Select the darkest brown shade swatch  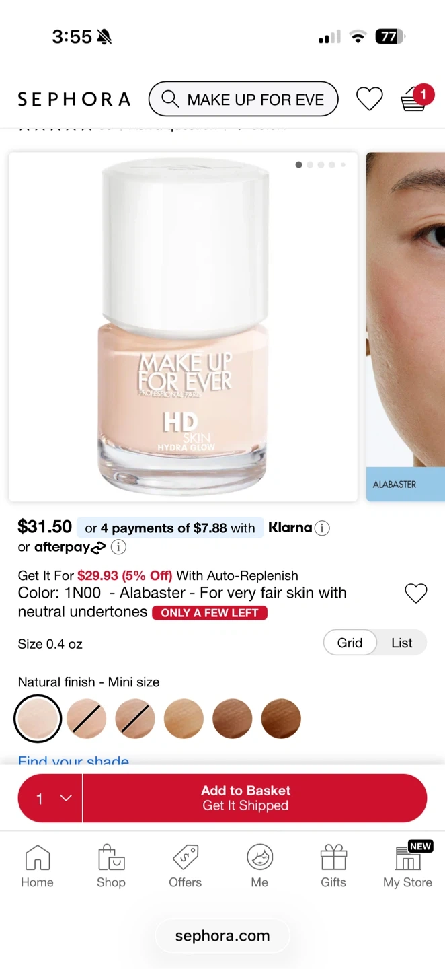click(x=281, y=719)
